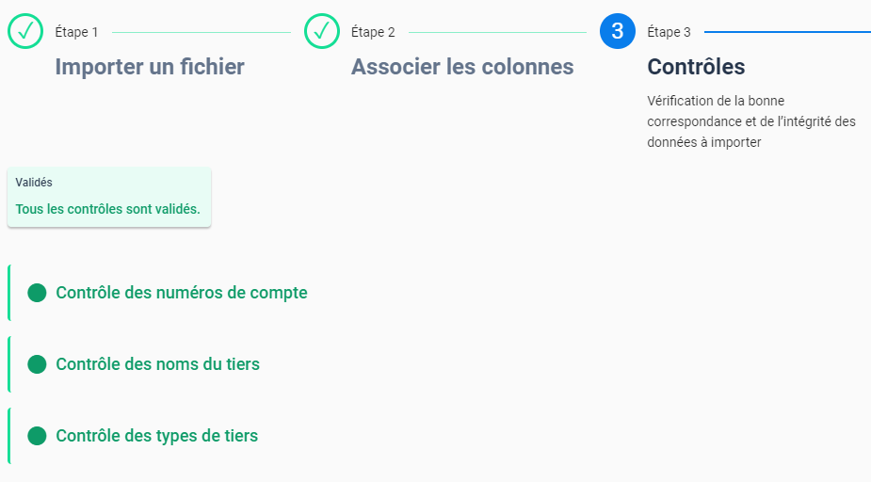The image size is (871, 482).
Task: Click 'Tous les contrôles sont validés' message
Action: 107,209
